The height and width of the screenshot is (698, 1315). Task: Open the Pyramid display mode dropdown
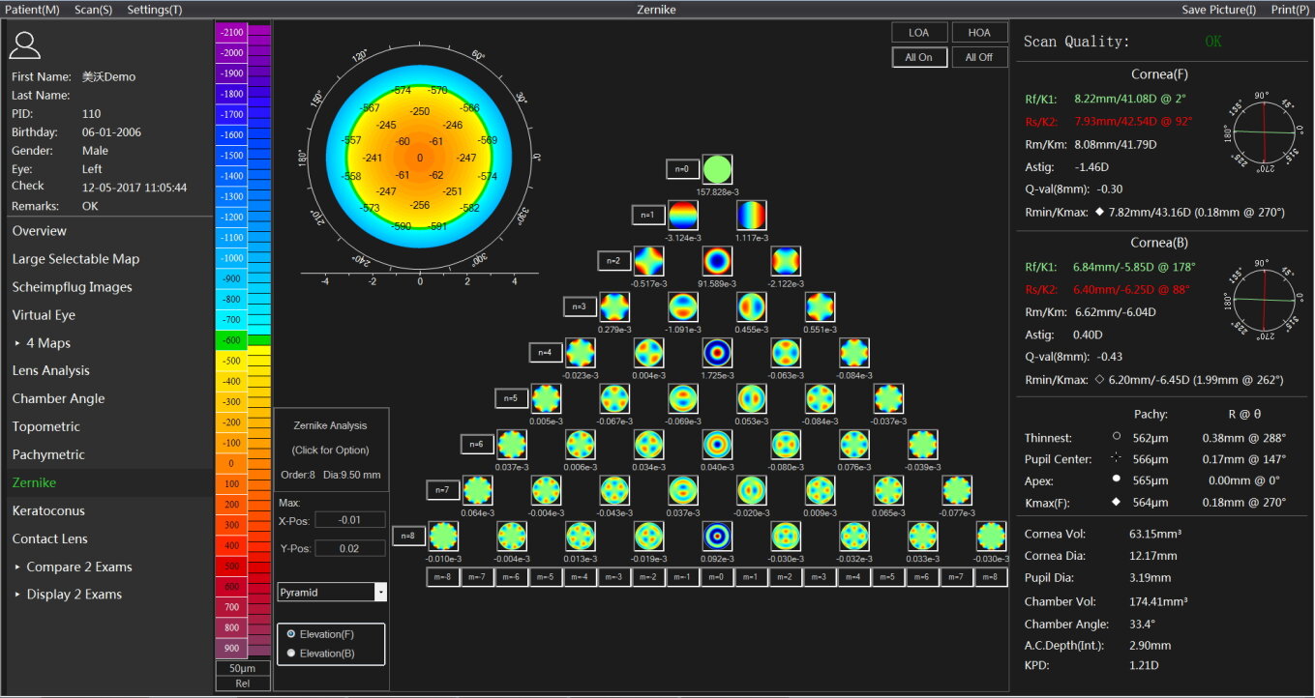point(332,592)
